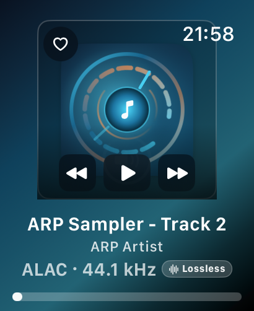Tap the waveform icon in the Lossless badge
Viewport: 254px width, 311px height.
point(173,269)
